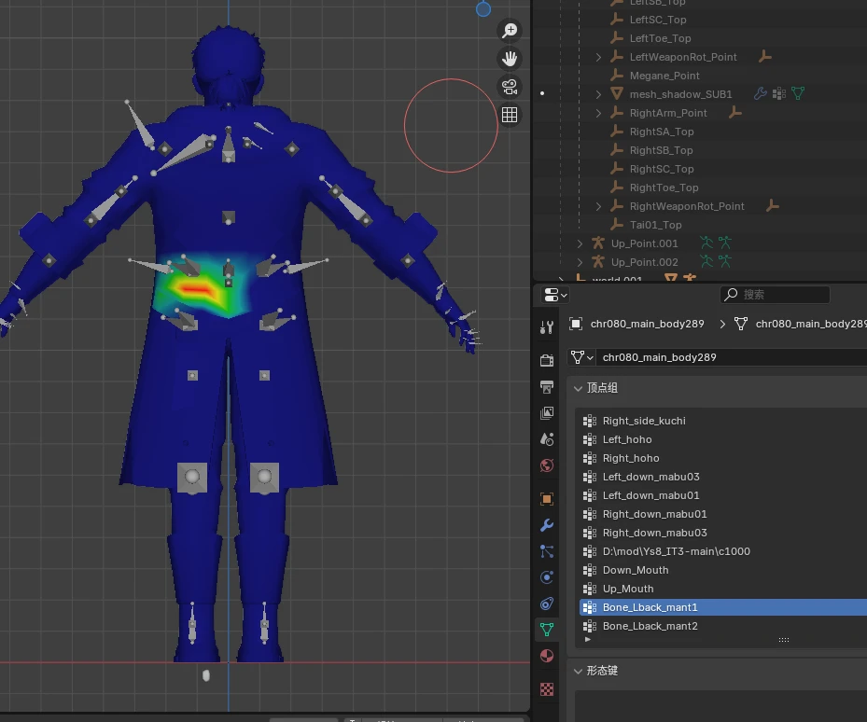
Task: Open the properties editor type dropdown
Action: (554, 295)
